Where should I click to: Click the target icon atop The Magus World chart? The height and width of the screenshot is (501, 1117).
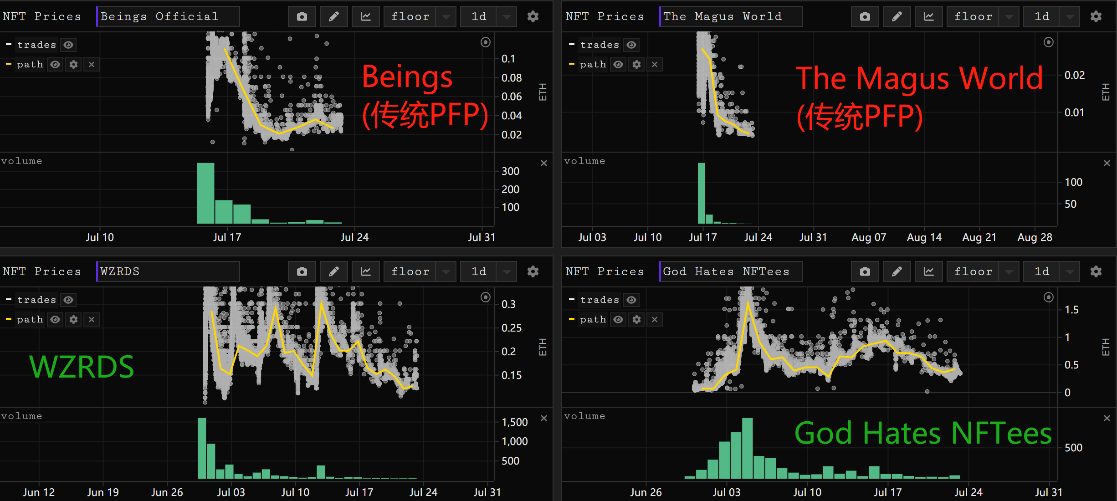(x=1049, y=42)
